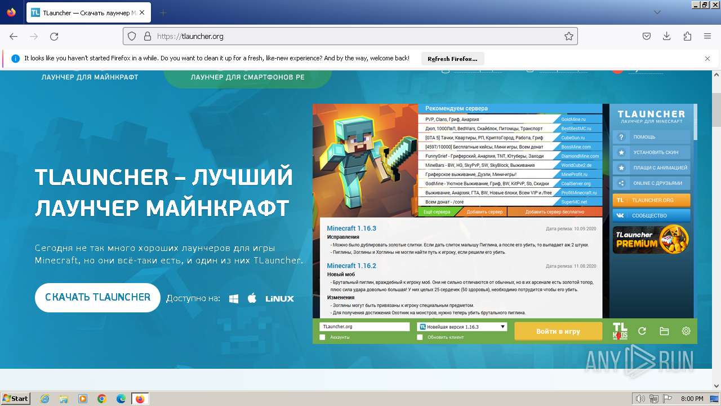Open the launcher settings gear
721x406 pixels.
[x=686, y=332]
